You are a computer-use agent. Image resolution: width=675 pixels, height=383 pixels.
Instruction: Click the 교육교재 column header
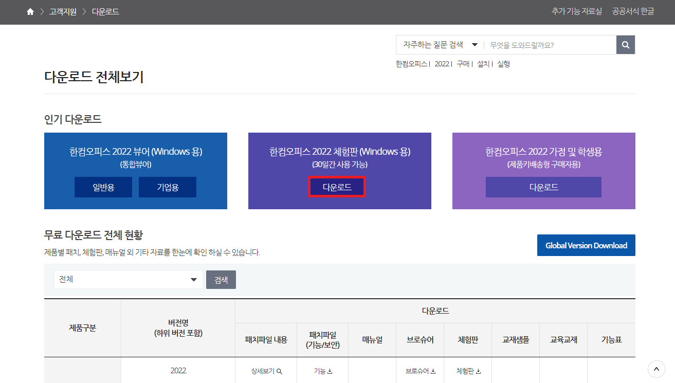[x=563, y=340]
